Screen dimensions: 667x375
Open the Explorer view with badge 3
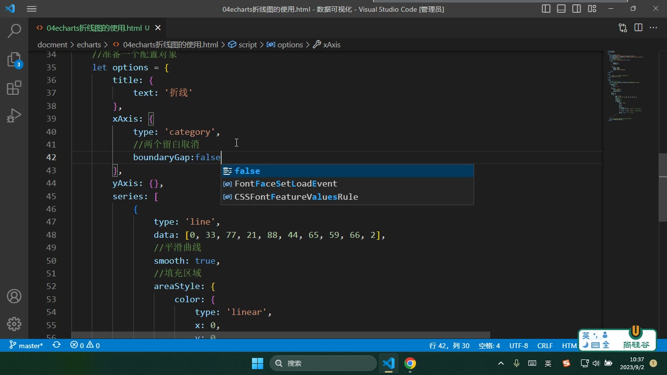tap(14, 60)
